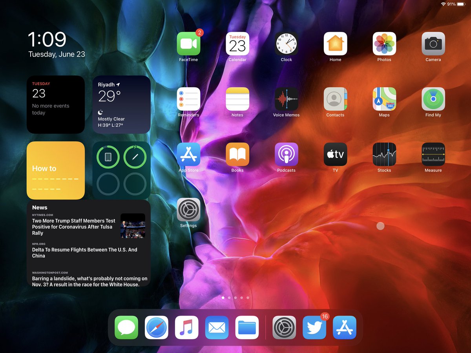
Task: Open the Riyadh weather widget
Action: click(121, 105)
